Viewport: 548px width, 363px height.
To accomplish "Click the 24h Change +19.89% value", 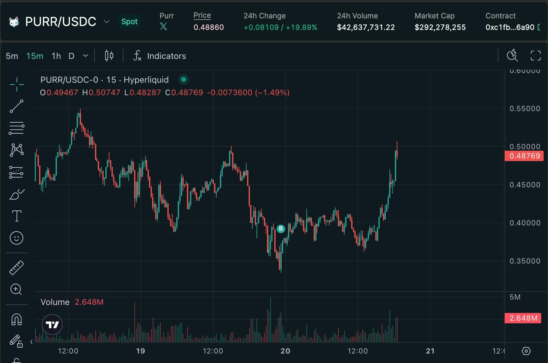I will [x=301, y=27].
